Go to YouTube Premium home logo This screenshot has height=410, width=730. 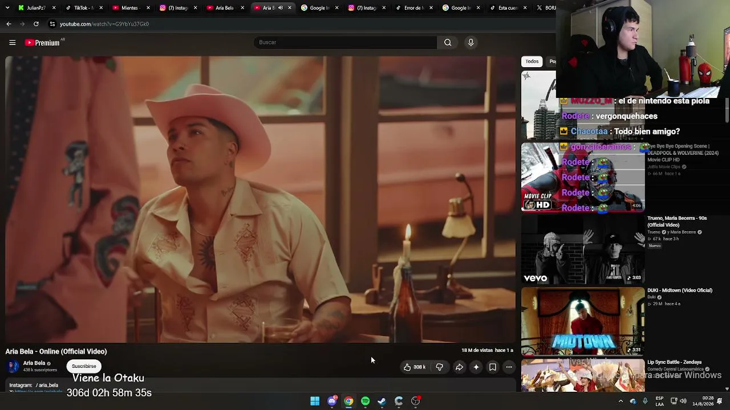43,43
